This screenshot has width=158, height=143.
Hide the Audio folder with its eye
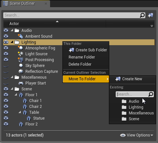(x=6, y=31)
